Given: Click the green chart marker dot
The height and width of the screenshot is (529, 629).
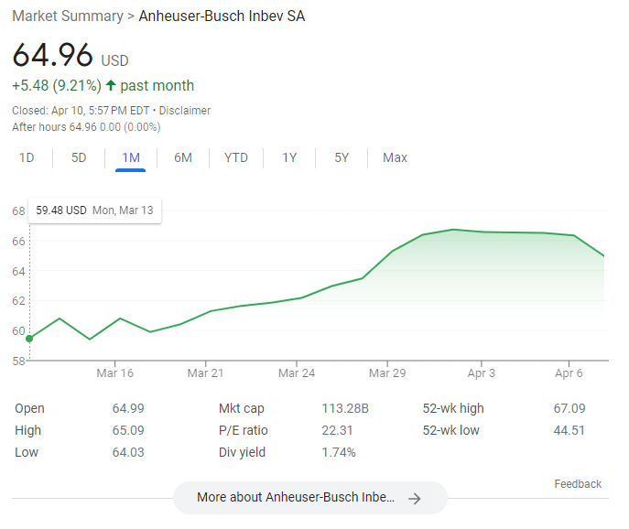Looking at the screenshot, I should click(x=29, y=339).
